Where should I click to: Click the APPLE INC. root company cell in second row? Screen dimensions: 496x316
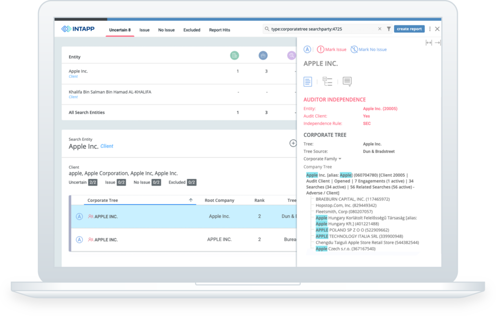219,240
